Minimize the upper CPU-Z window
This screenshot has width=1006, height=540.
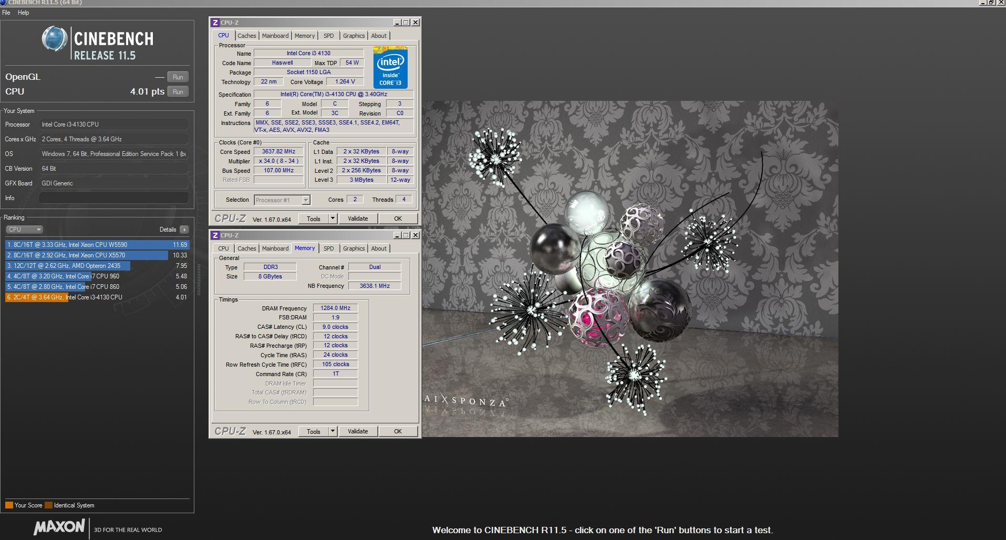pos(397,23)
